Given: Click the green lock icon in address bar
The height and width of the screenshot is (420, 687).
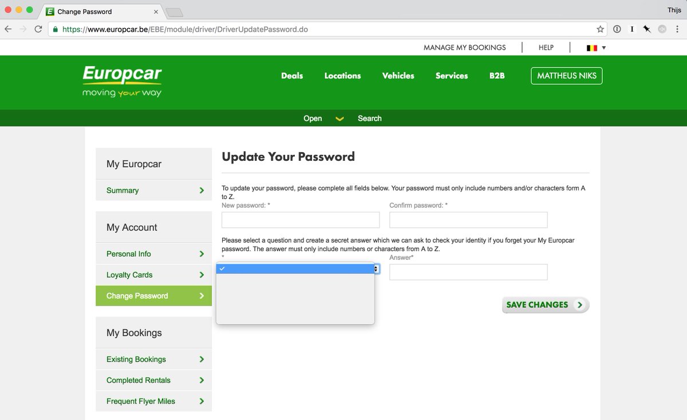Looking at the screenshot, I should point(55,29).
